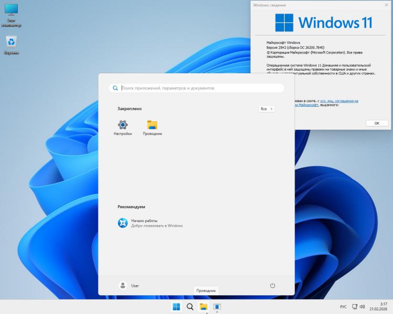Follow the license agreement link in dialog
Image resolution: width=393 pixels, height=314 pixels.
[340, 100]
